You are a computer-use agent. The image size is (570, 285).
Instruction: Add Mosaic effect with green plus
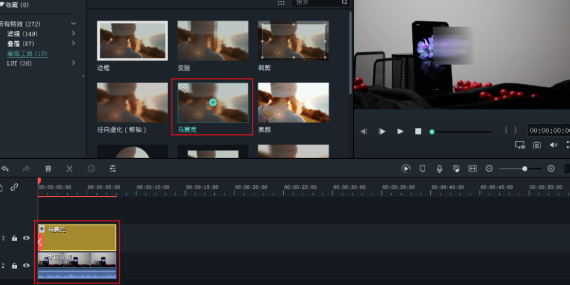[x=213, y=103]
